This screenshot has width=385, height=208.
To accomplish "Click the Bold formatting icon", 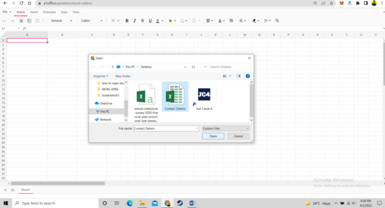I will 127,21.
